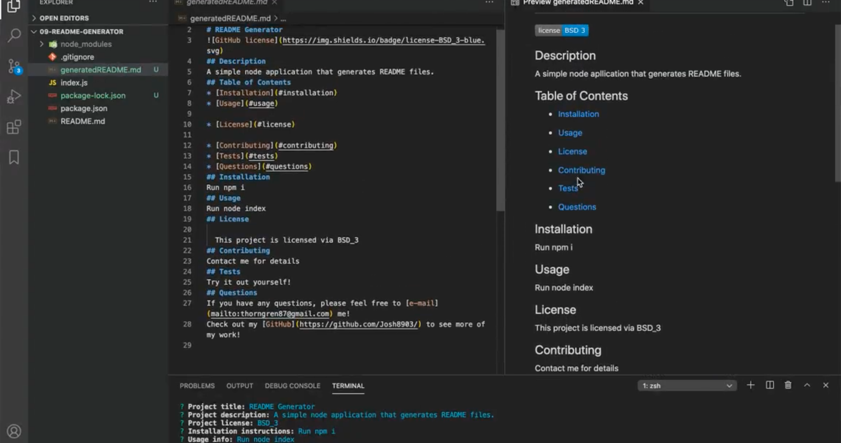
Task: Open the Accounts icon in activity bar
Action: (x=14, y=431)
